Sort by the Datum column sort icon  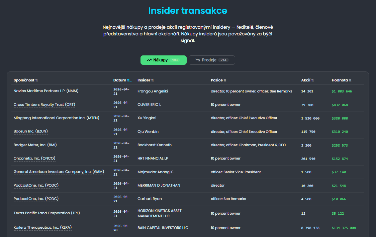pyautogui.click(x=129, y=80)
